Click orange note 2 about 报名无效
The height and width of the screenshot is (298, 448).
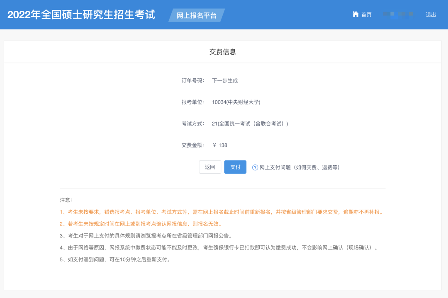coord(141,224)
